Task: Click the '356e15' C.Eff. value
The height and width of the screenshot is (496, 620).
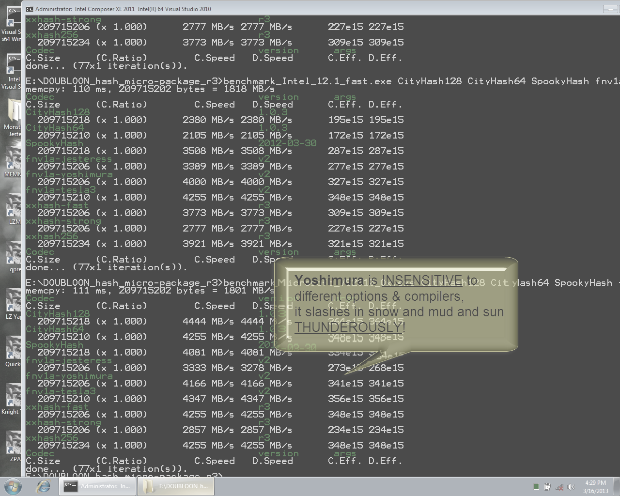Action: 345,399
